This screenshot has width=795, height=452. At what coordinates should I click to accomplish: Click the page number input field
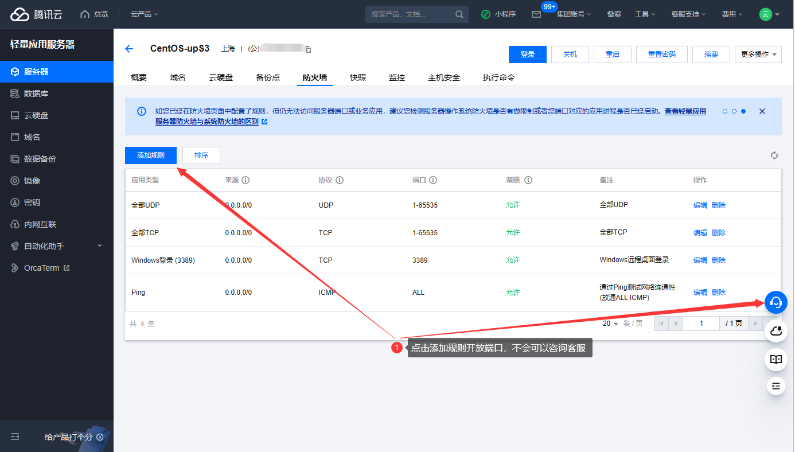pos(702,324)
